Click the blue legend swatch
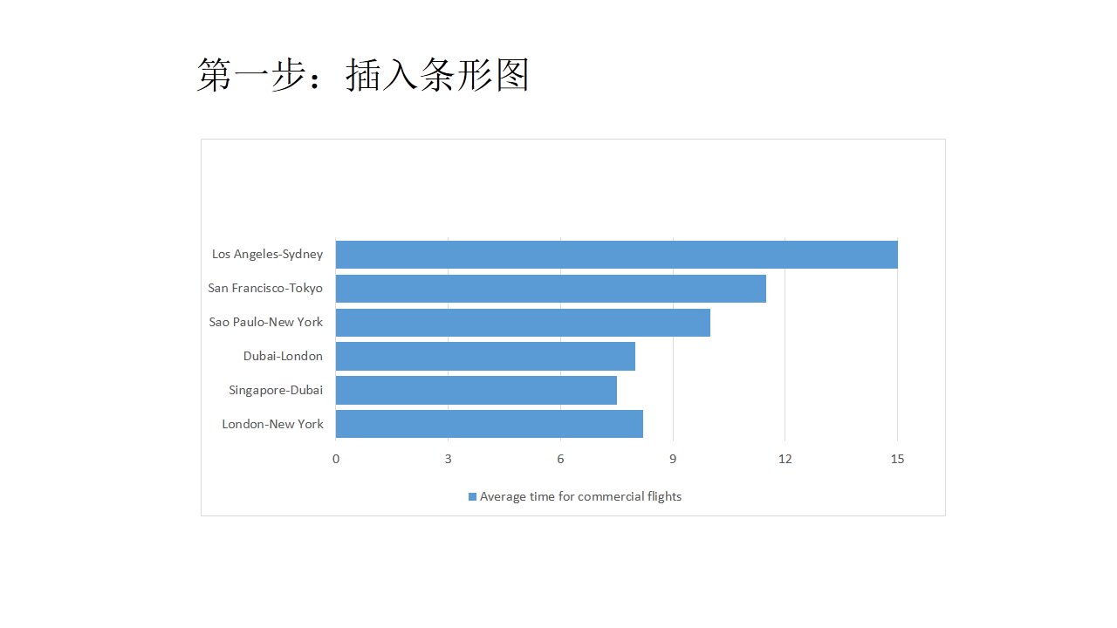The width and height of the screenshot is (1117, 628). (472, 496)
